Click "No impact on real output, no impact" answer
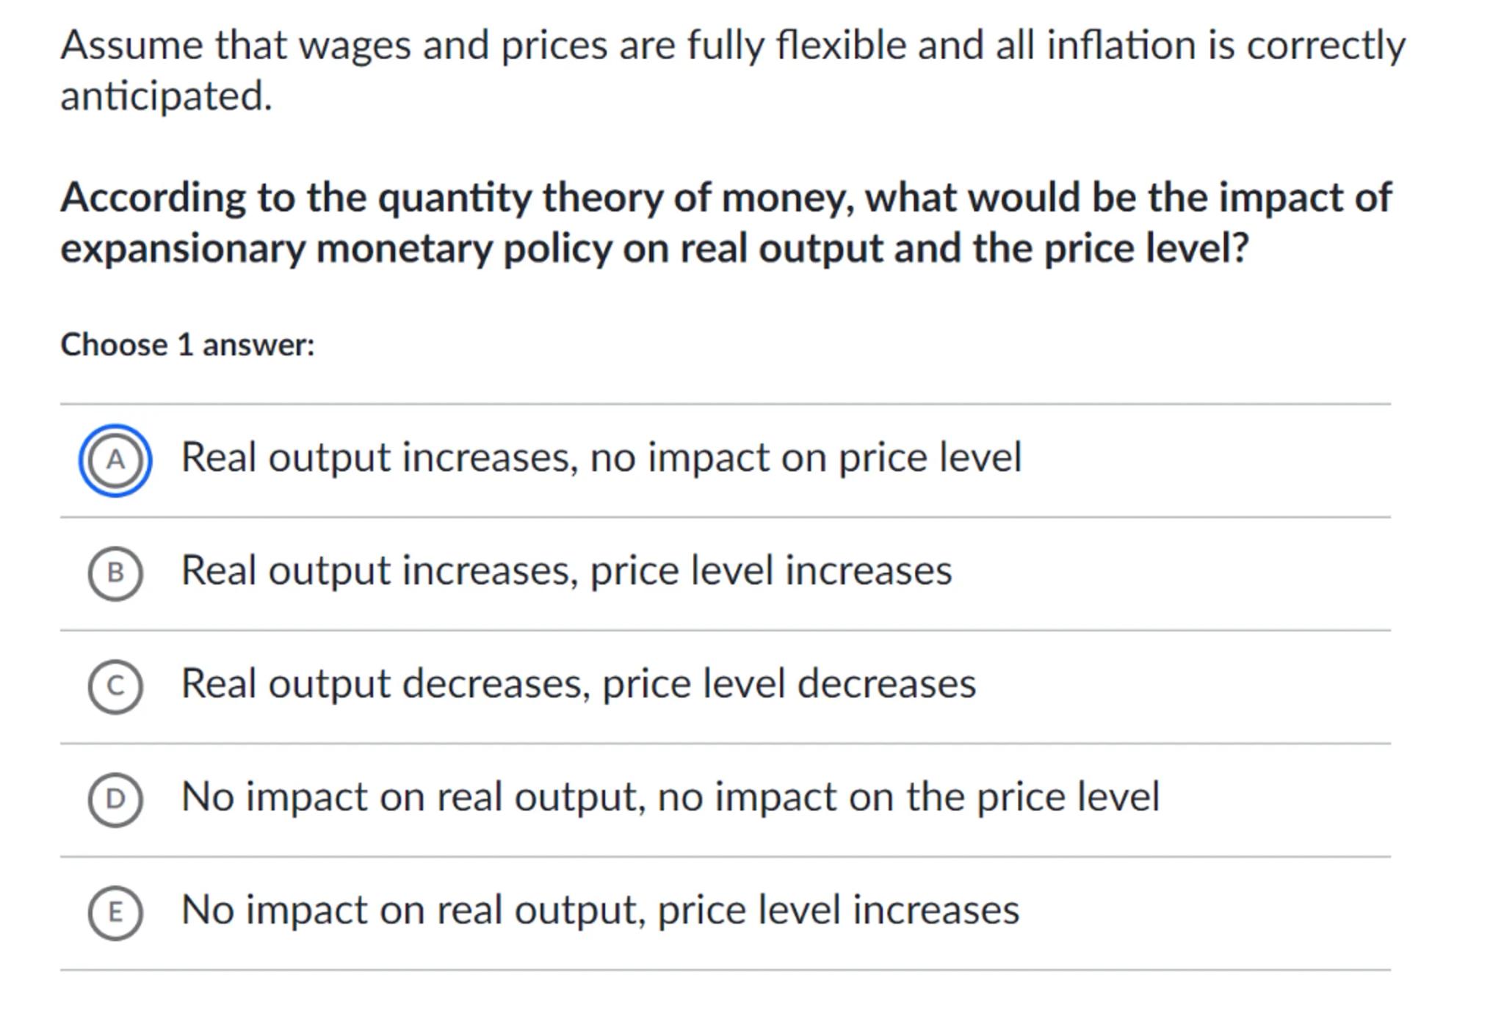 tap(670, 797)
